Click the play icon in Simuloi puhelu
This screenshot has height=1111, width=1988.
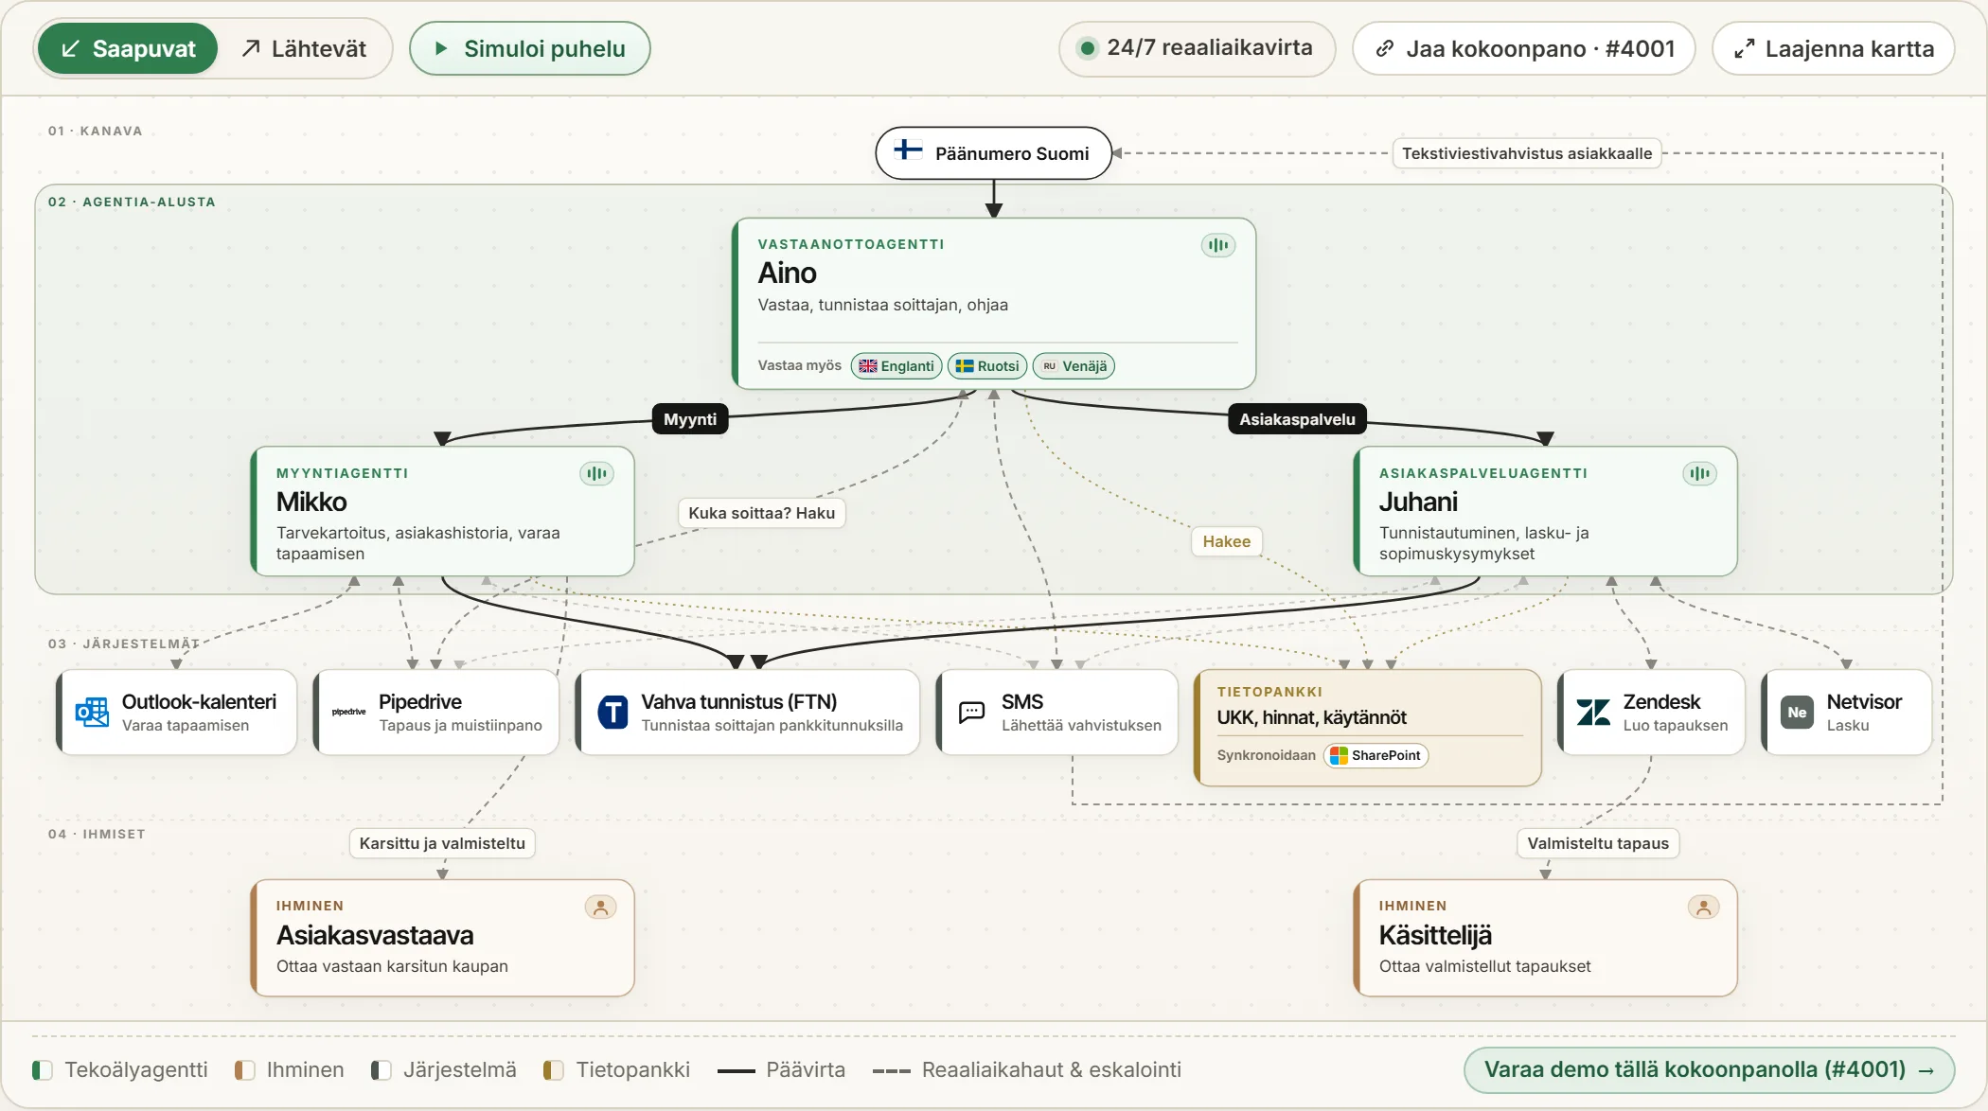(x=440, y=48)
